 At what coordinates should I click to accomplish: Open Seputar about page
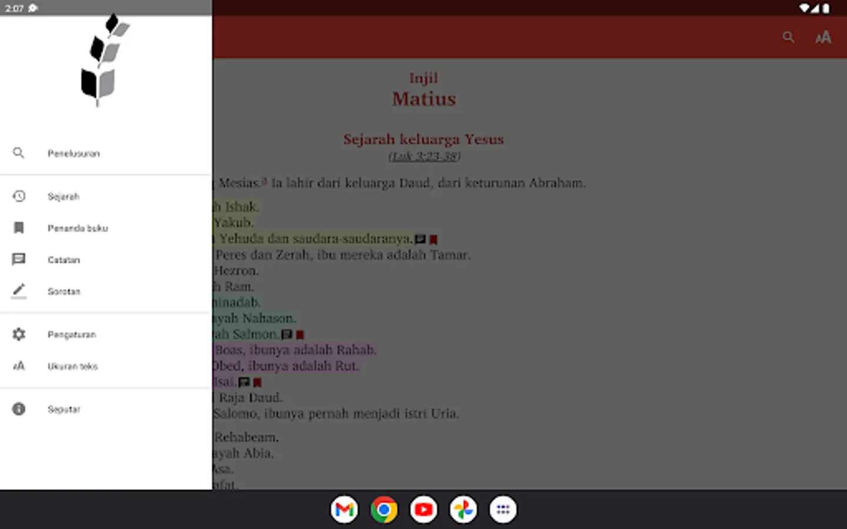[106, 409]
